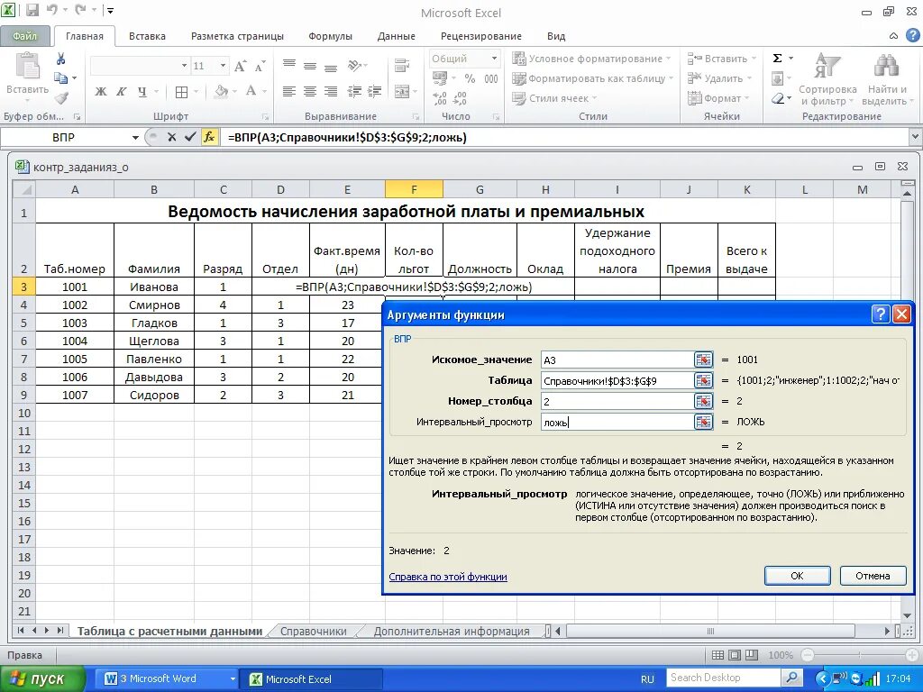
Task: Toggle align text right
Action: (x=331, y=91)
